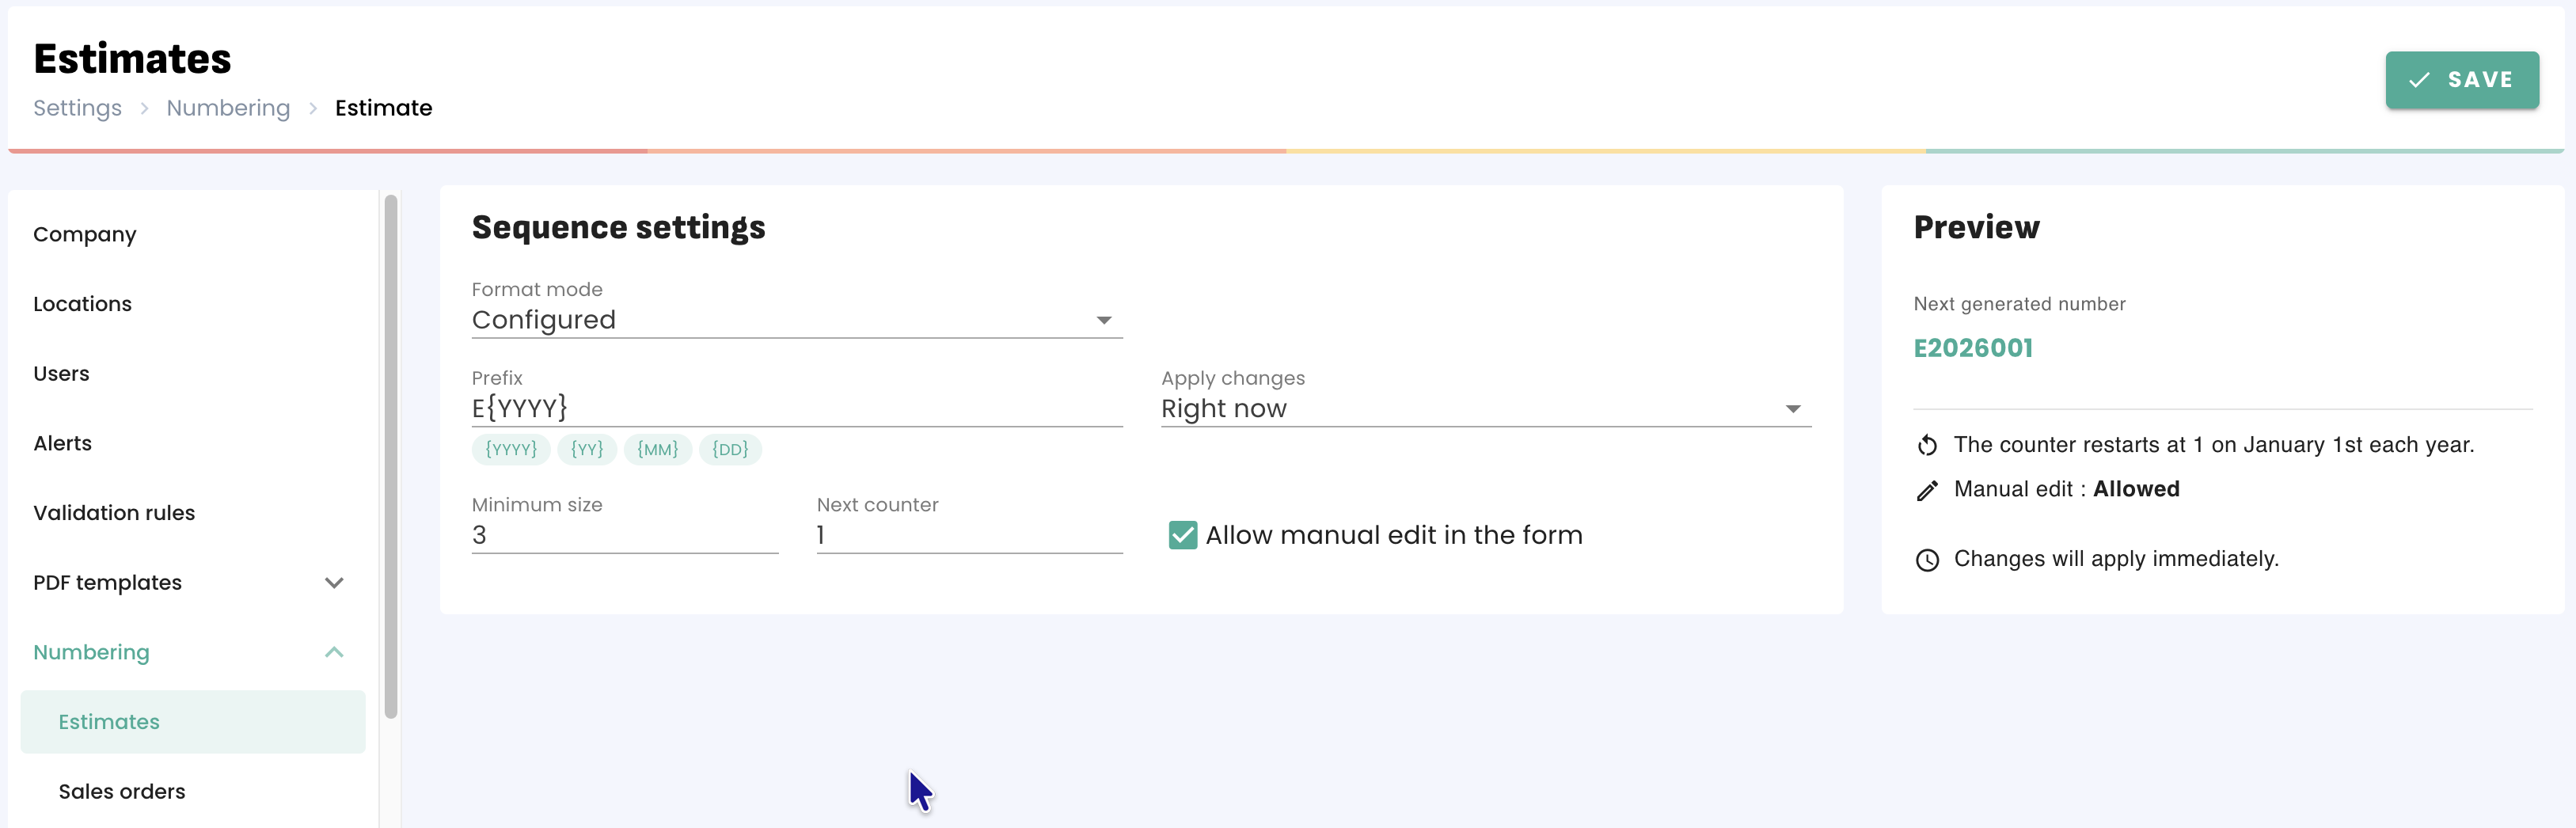Open the Format mode dropdown
The width and height of the screenshot is (2576, 828).
797,320
